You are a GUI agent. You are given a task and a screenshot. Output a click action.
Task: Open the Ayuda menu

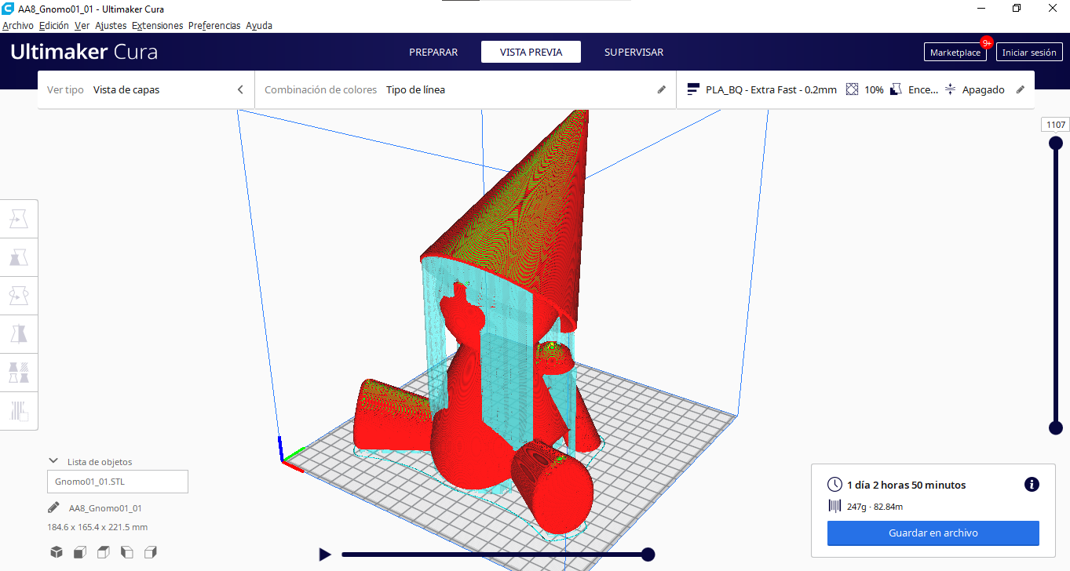[x=259, y=25]
